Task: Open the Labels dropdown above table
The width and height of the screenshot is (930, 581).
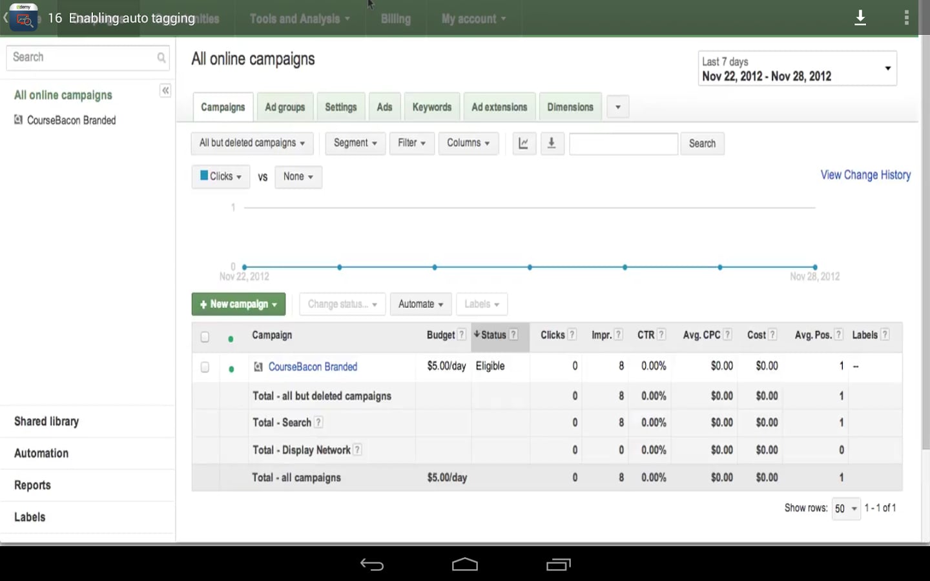Action: tap(482, 304)
